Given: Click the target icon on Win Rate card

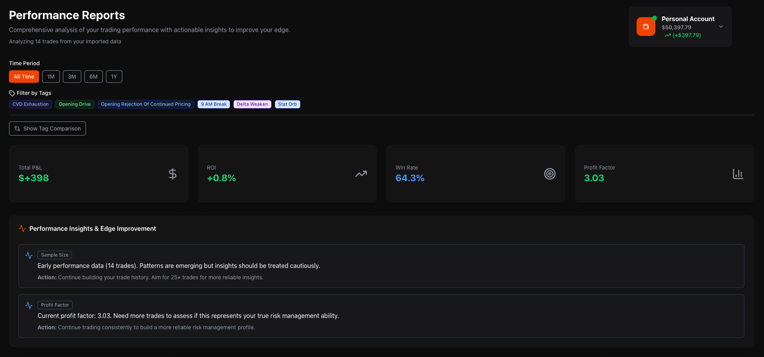Looking at the screenshot, I should [549, 174].
